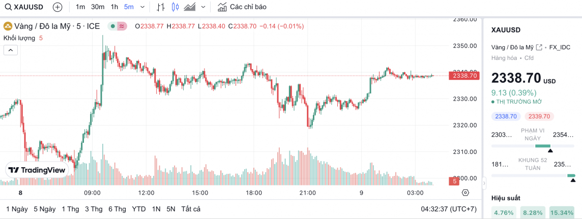Viewport: 582px width, 219px height.
Task: Switch to the 1h interval
Action: pyautogui.click(x=114, y=7)
